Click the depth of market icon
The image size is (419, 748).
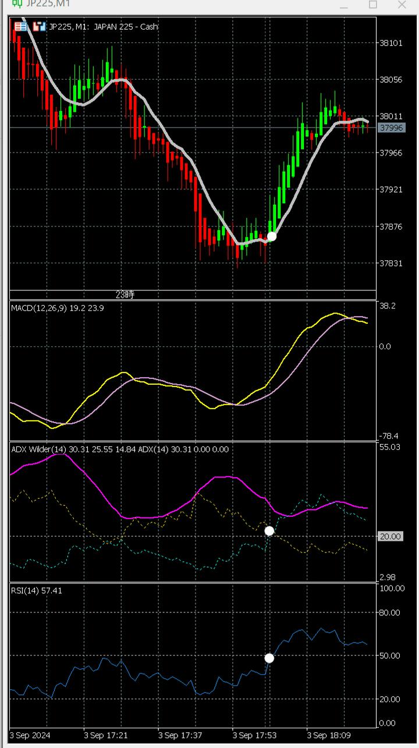point(39,26)
